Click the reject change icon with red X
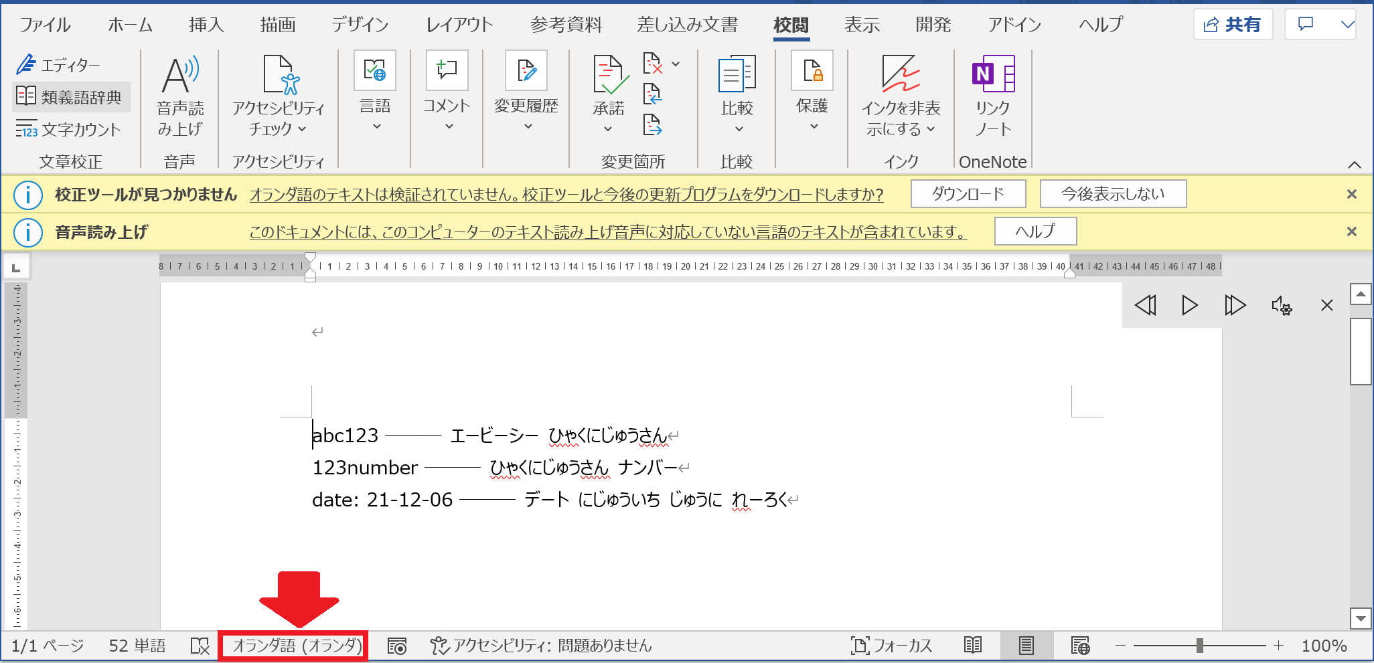Viewport: 1374px width, 663px height. pos(653,64)
